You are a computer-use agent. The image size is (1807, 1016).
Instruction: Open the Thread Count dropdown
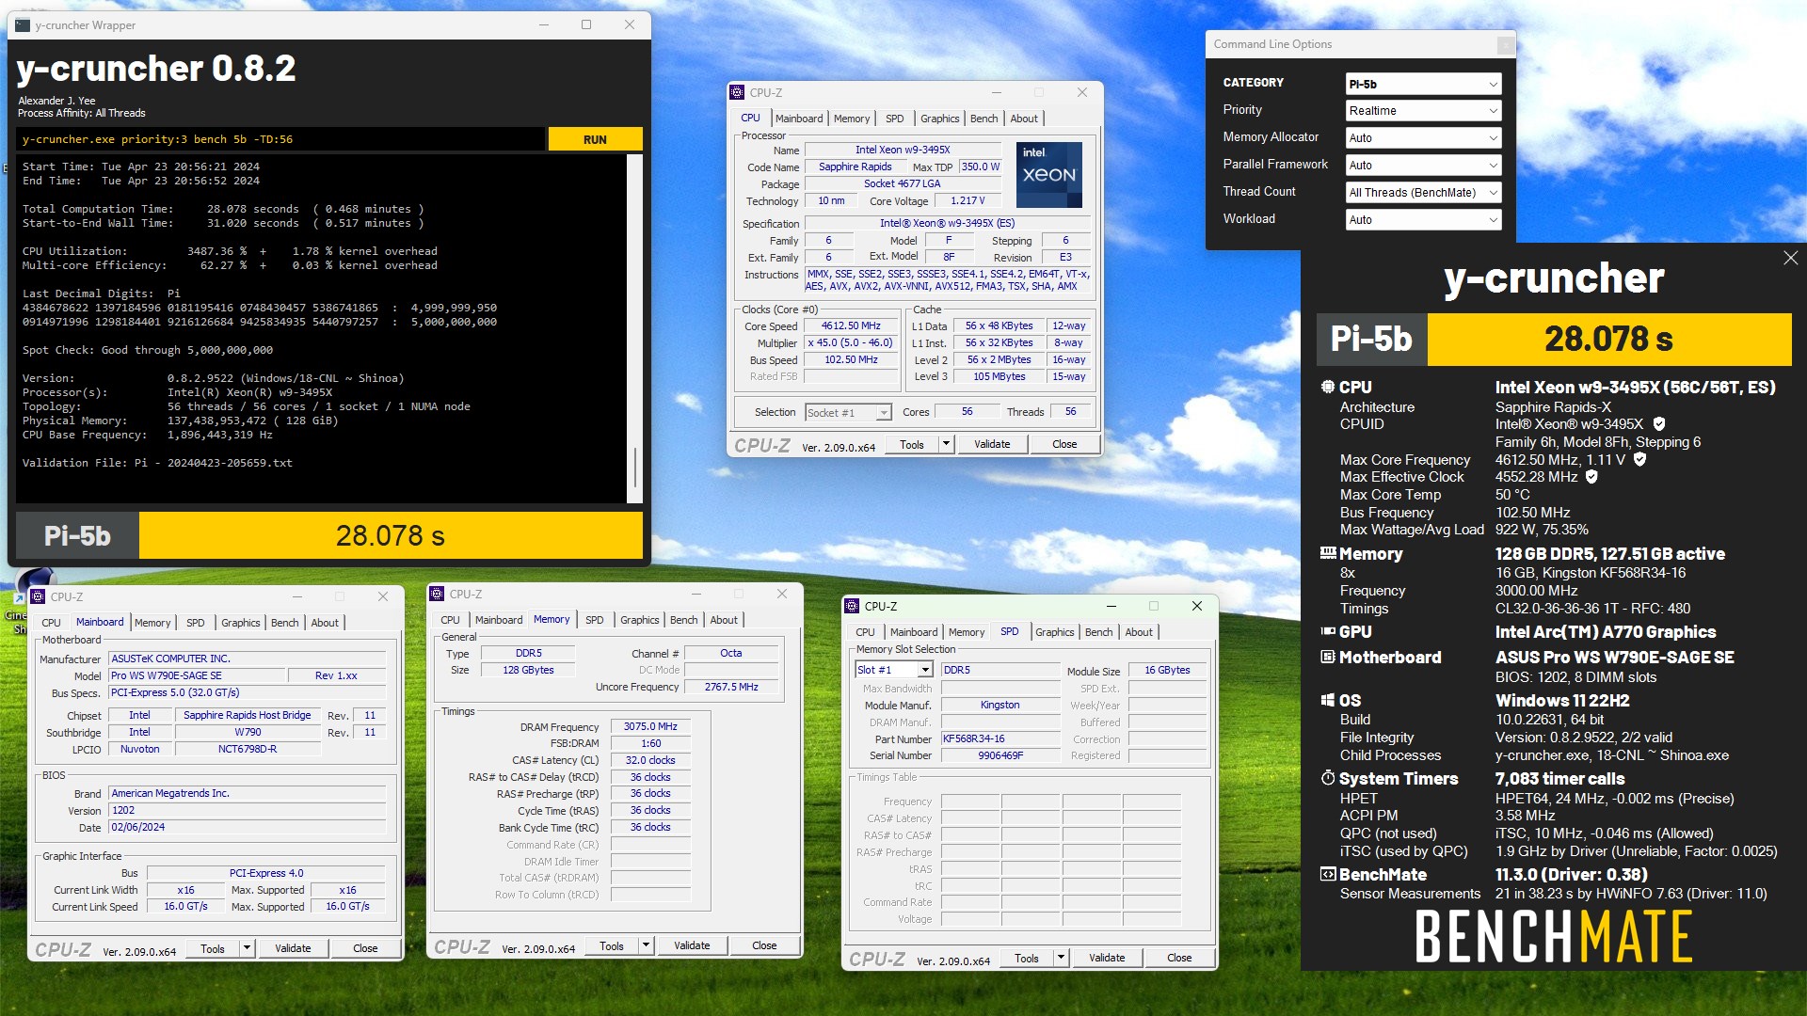tap(1423, 192)
